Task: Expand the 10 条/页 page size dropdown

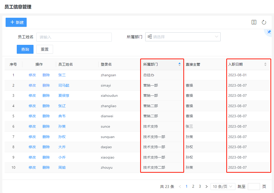Action: [x=222, y=187]
